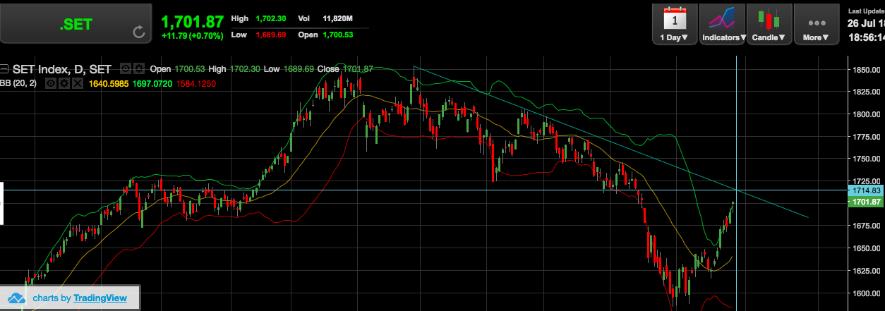
Task: Open SET Index series settings gear
Action: pos(138,68)
